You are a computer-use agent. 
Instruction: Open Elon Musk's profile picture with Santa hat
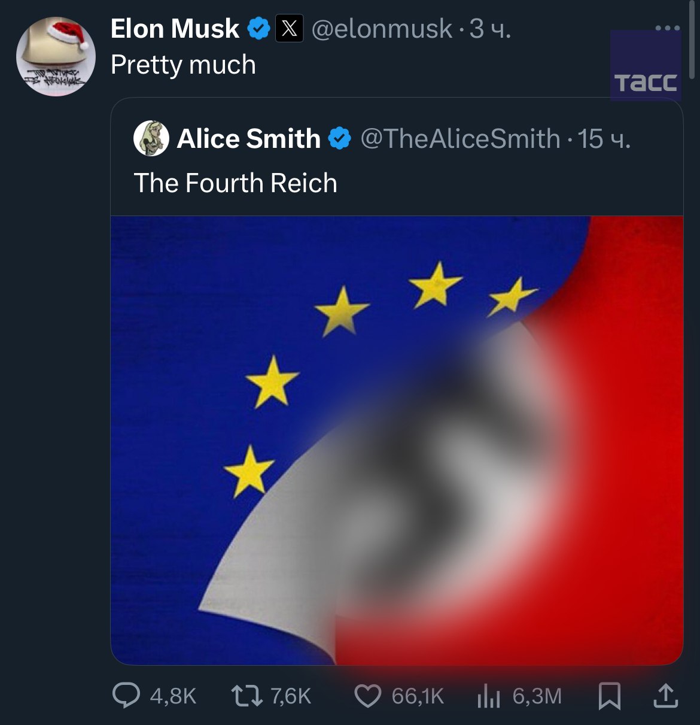[x=56, y=56]
